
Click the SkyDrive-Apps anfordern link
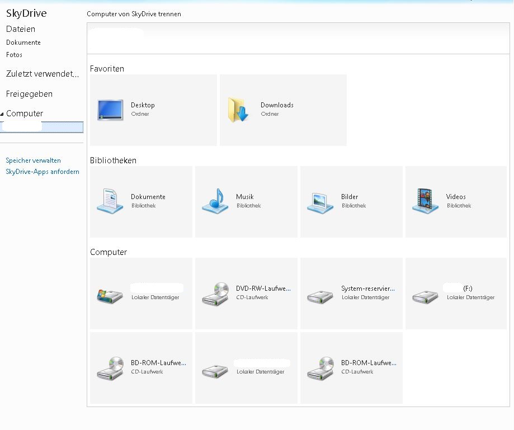point(43,172)
